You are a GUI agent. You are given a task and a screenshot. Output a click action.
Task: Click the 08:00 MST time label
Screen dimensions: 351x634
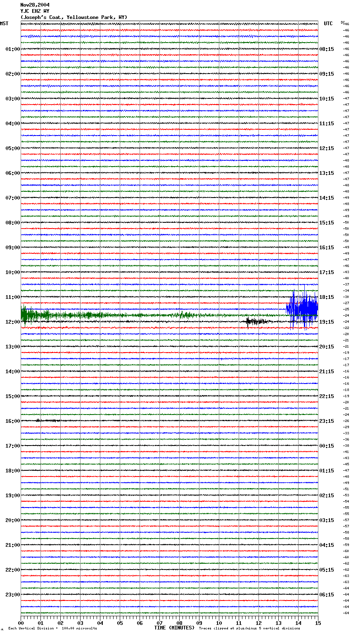[x=13, y=223]
